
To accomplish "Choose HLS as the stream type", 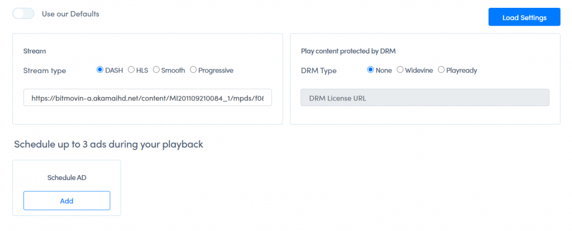I will click(131, 70).
